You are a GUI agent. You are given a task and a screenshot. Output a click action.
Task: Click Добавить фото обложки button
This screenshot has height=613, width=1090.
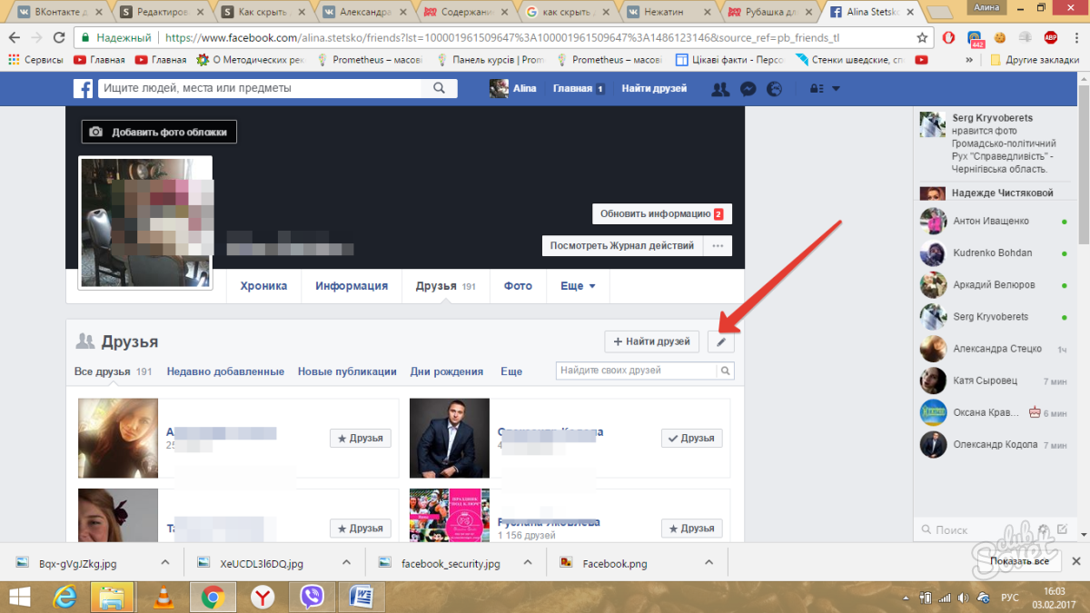pos(160,132)
